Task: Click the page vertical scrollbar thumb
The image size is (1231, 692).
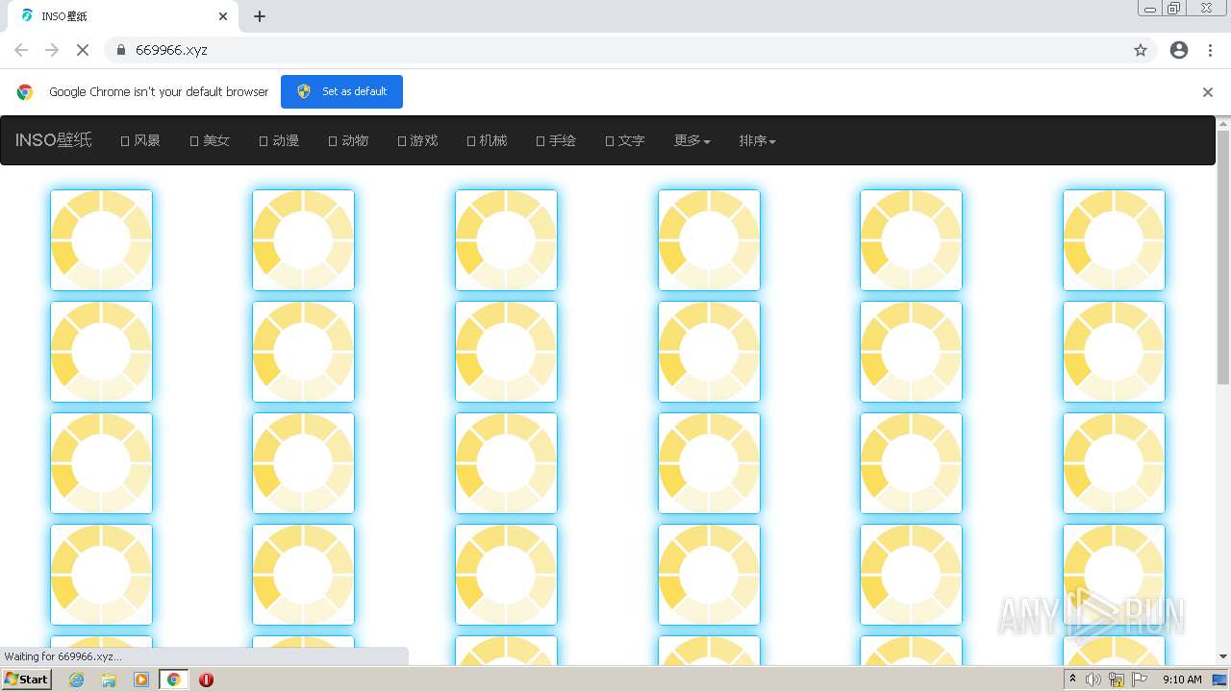Action: tap(1223, 257)
